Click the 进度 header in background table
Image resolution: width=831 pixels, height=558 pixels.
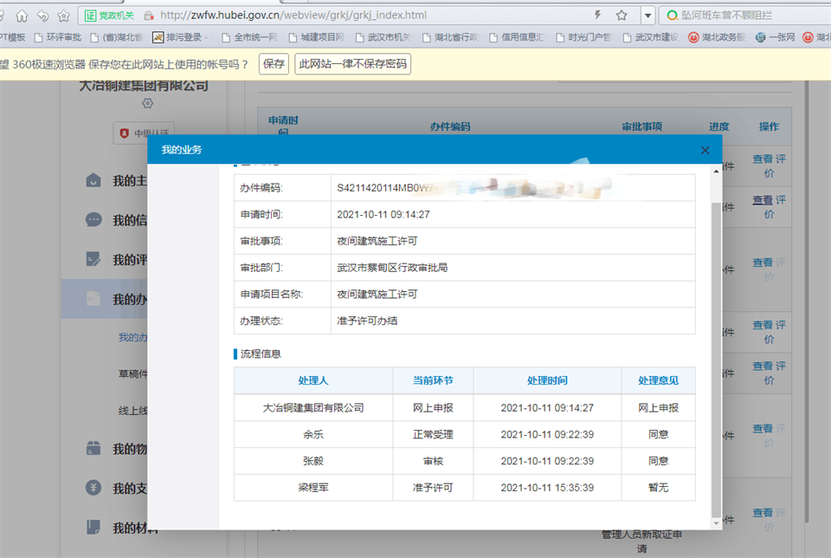tap(719, 127)
